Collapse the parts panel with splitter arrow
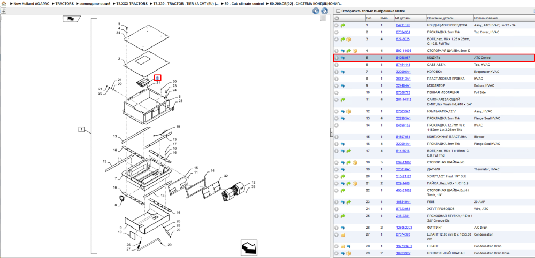The width and height of the screenshot is (535, 258). pyautogui.click(x=331, y=132)
